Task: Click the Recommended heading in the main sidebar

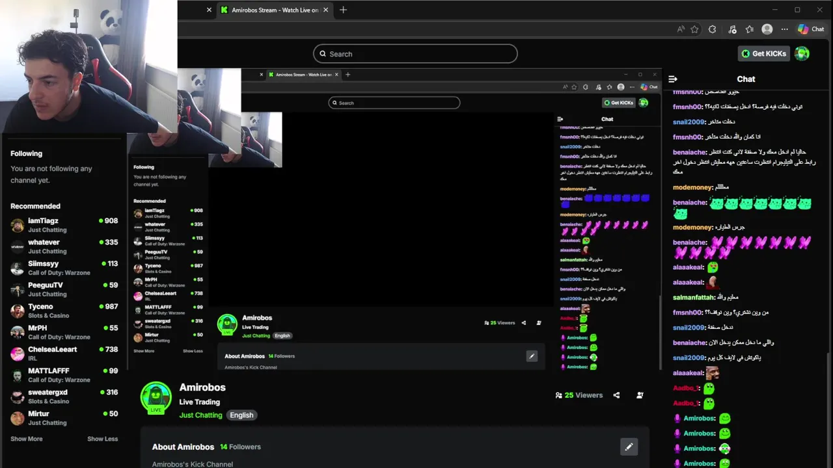Action: coord(35,206)
